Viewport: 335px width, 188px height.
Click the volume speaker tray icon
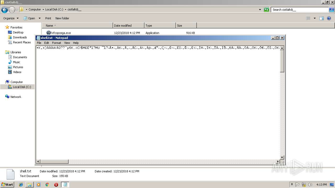point(310,185)
